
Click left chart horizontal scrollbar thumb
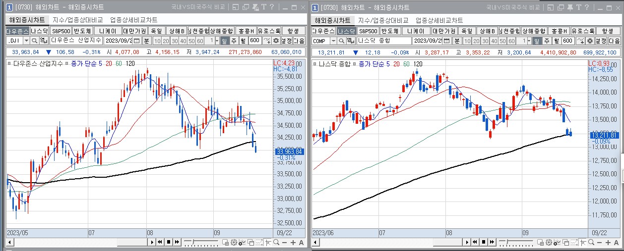point(132,242)
